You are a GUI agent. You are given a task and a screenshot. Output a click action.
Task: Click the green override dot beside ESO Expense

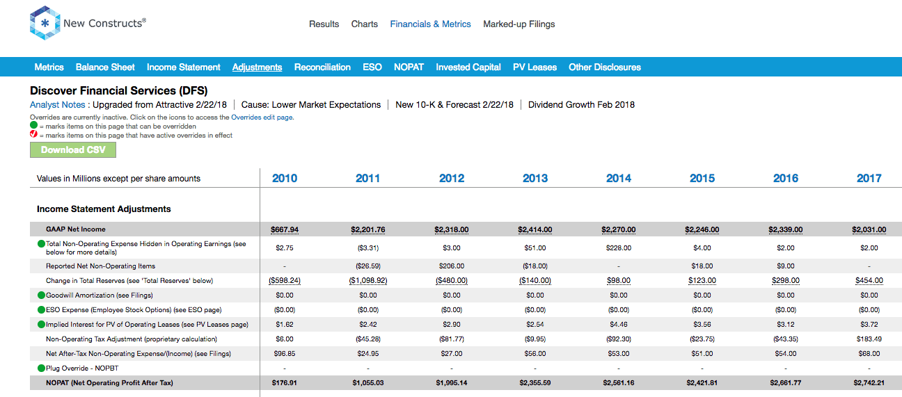[41, 310]
